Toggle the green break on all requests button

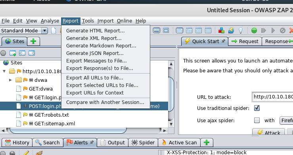pos(254,30)
